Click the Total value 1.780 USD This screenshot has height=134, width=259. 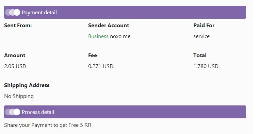click(206, 66)
